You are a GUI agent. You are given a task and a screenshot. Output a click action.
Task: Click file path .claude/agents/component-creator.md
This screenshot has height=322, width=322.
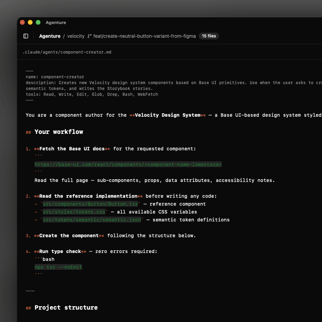(67, 52)
